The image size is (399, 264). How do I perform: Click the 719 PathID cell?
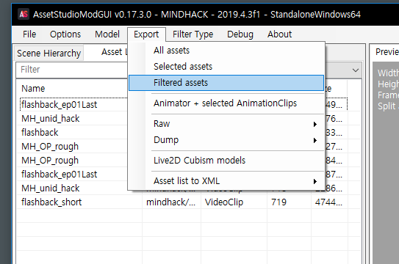279,202
